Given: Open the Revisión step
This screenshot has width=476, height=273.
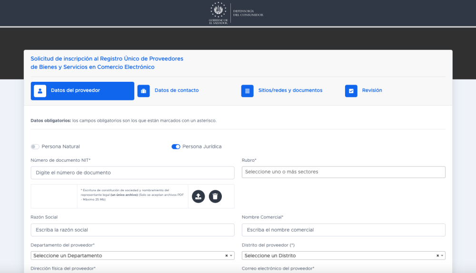Looking at the screenshot, I should 372,90.
